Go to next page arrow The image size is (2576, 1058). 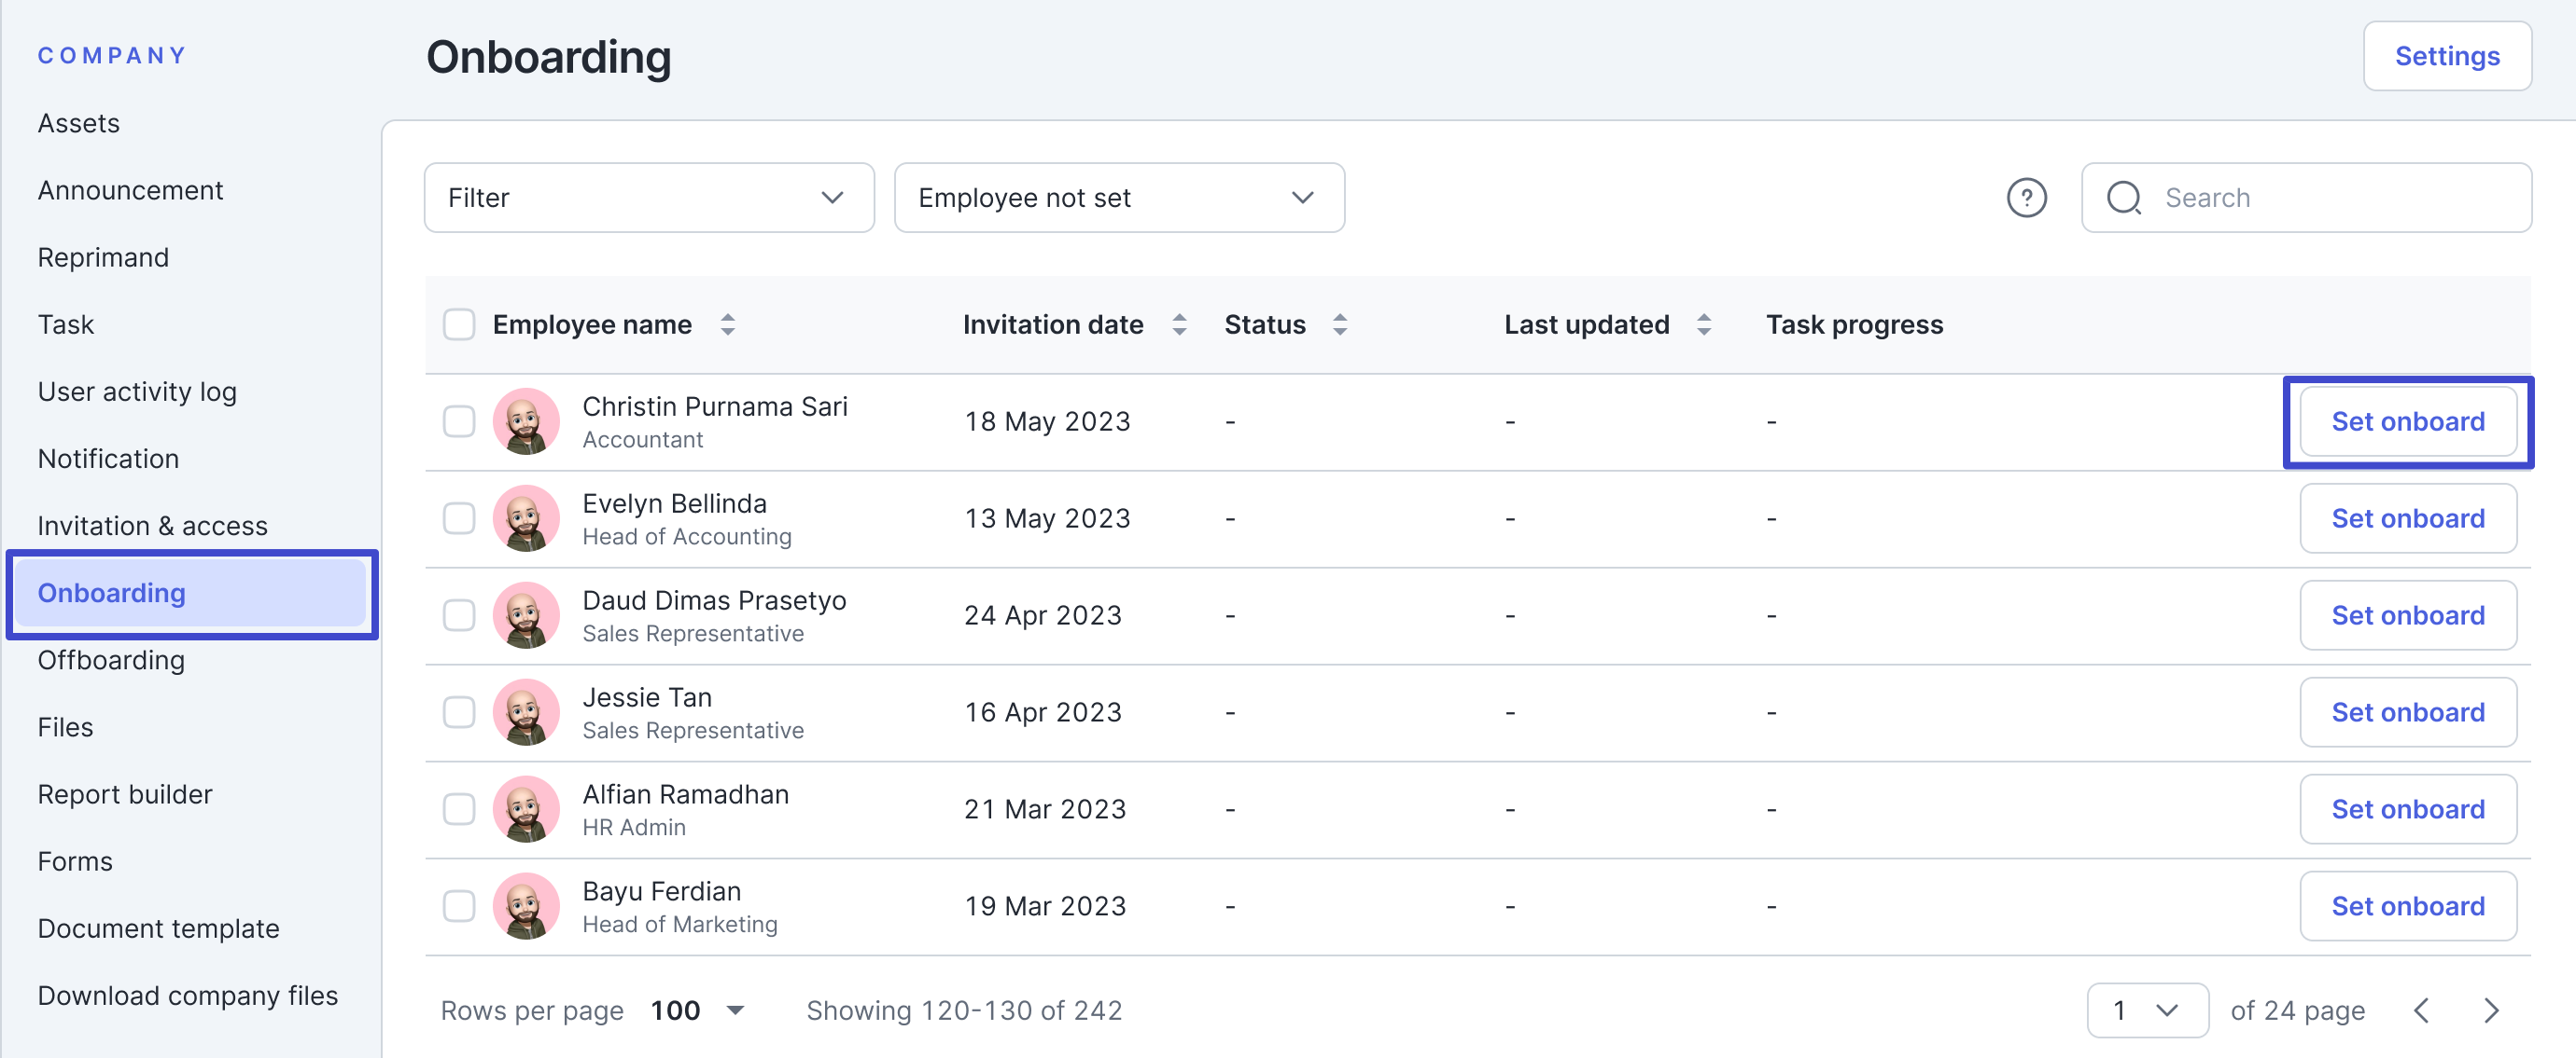(x=2491, y=1010)
